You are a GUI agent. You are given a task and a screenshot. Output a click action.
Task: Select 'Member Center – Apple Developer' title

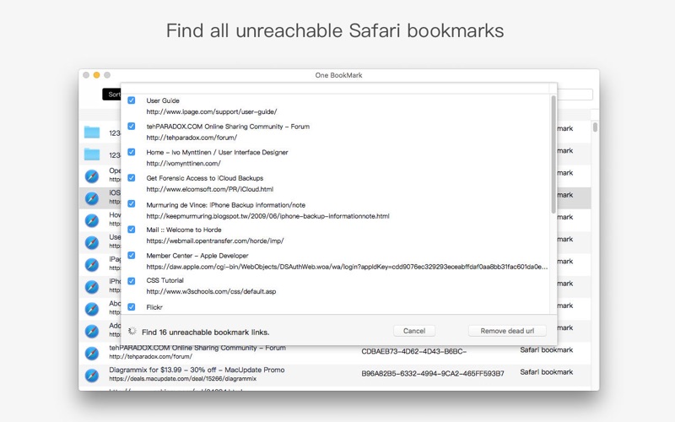(197, 256)
